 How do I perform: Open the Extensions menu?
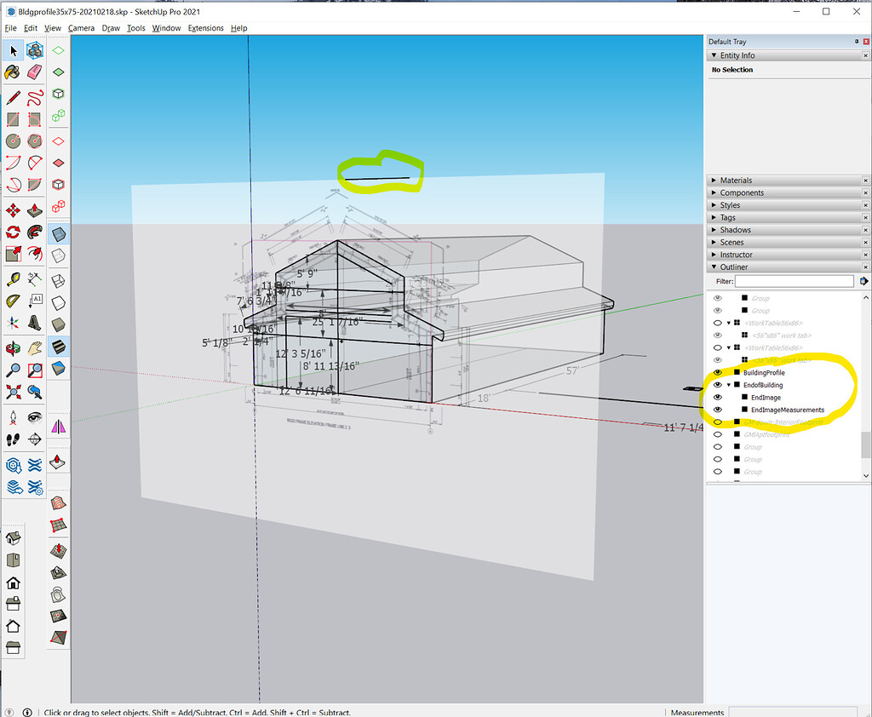[205, 27]
